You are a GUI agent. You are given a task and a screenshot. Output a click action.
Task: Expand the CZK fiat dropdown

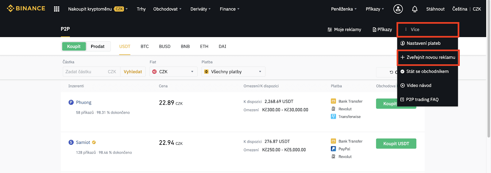173,72
